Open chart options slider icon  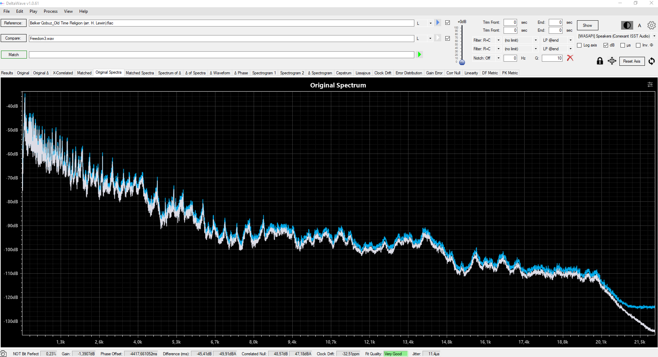point(650,84)
